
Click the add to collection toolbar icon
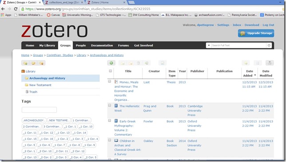click(x=123, y=63)
